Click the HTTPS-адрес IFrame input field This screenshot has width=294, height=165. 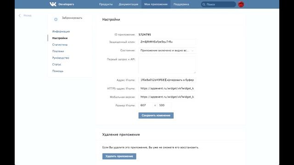tap(167, 88)
